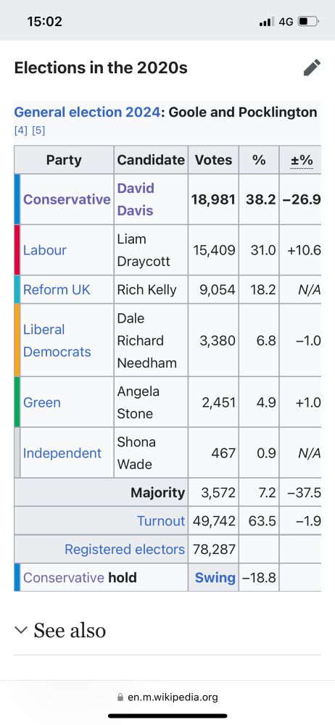Tap the padlock icon beside the URL
The width and height of the screenshot is (335, 725).
coord(121,697)
